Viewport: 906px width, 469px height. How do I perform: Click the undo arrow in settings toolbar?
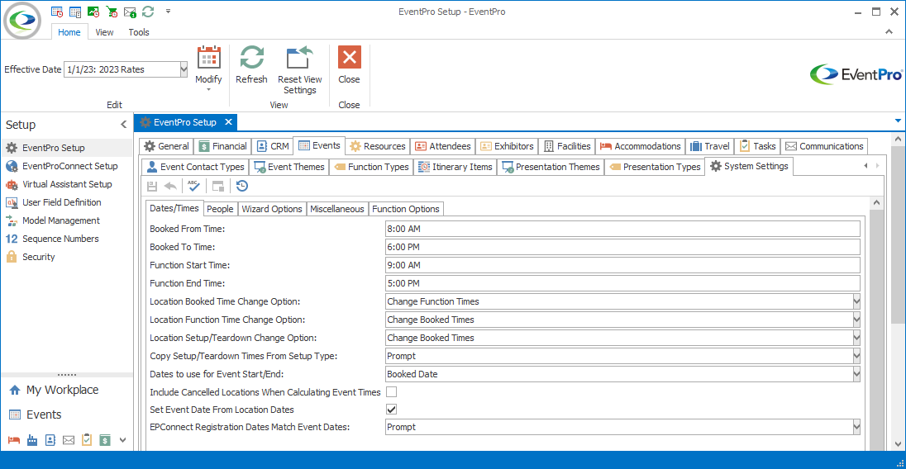click(x=170, y=186)
